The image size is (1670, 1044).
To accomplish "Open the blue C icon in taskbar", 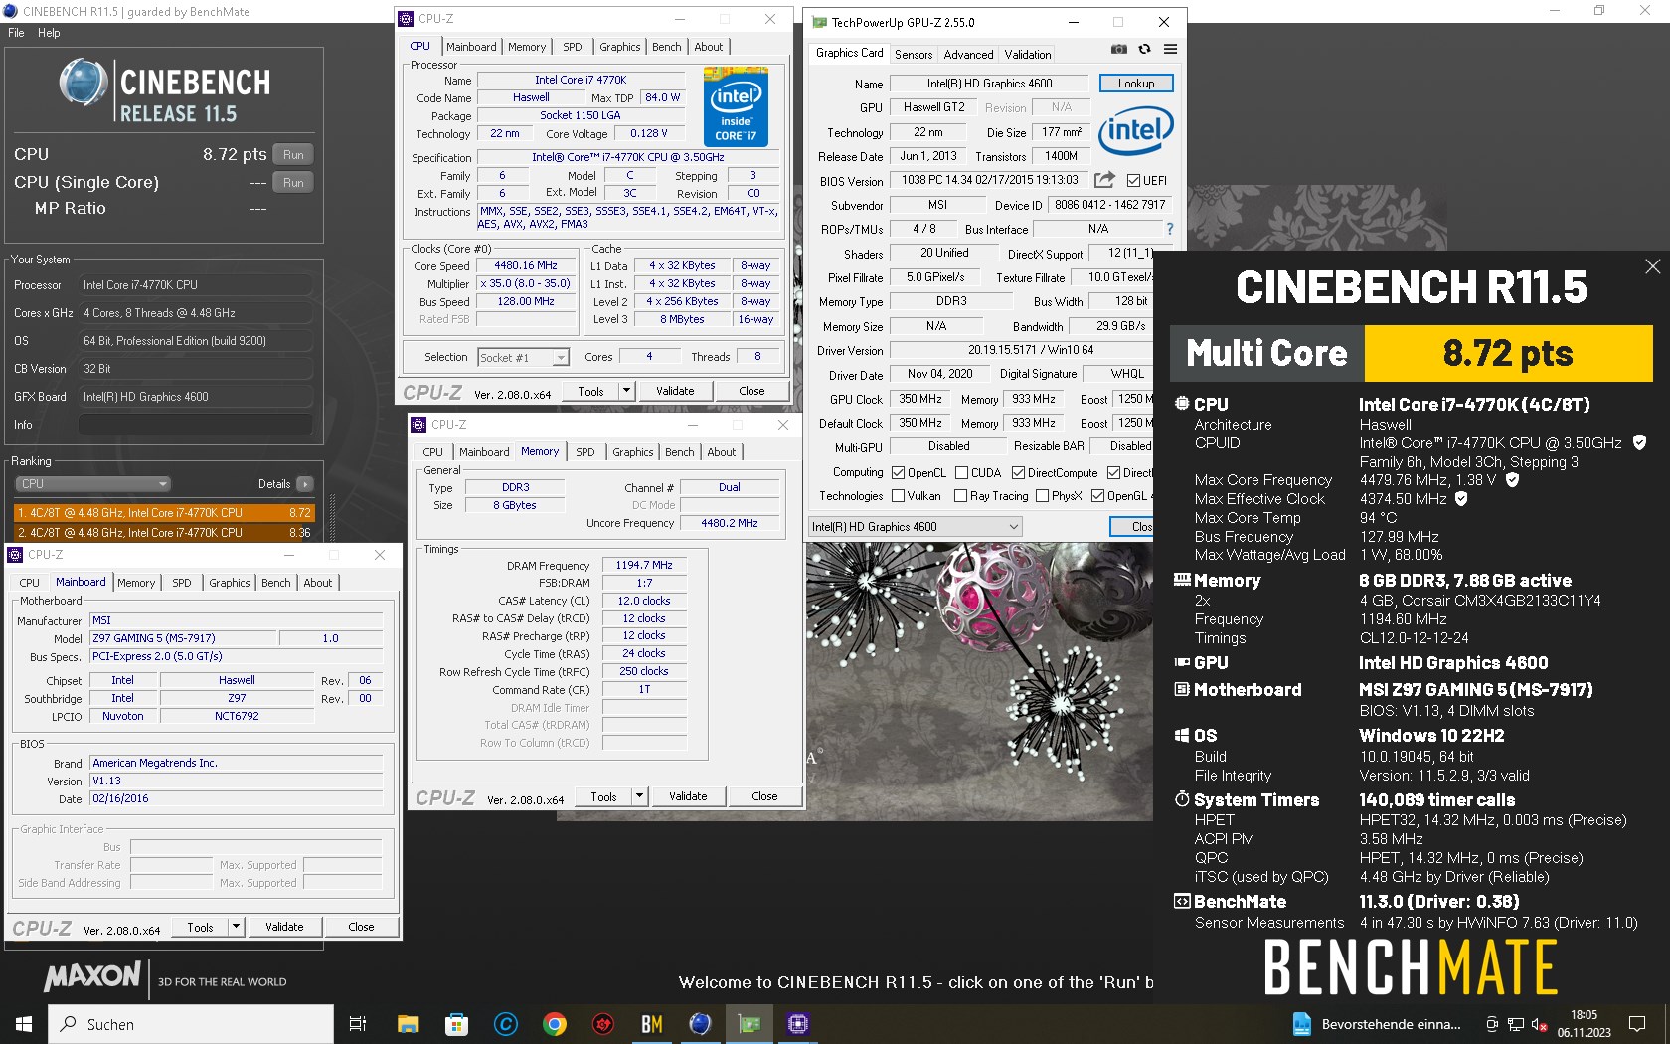I will 506,1024.
